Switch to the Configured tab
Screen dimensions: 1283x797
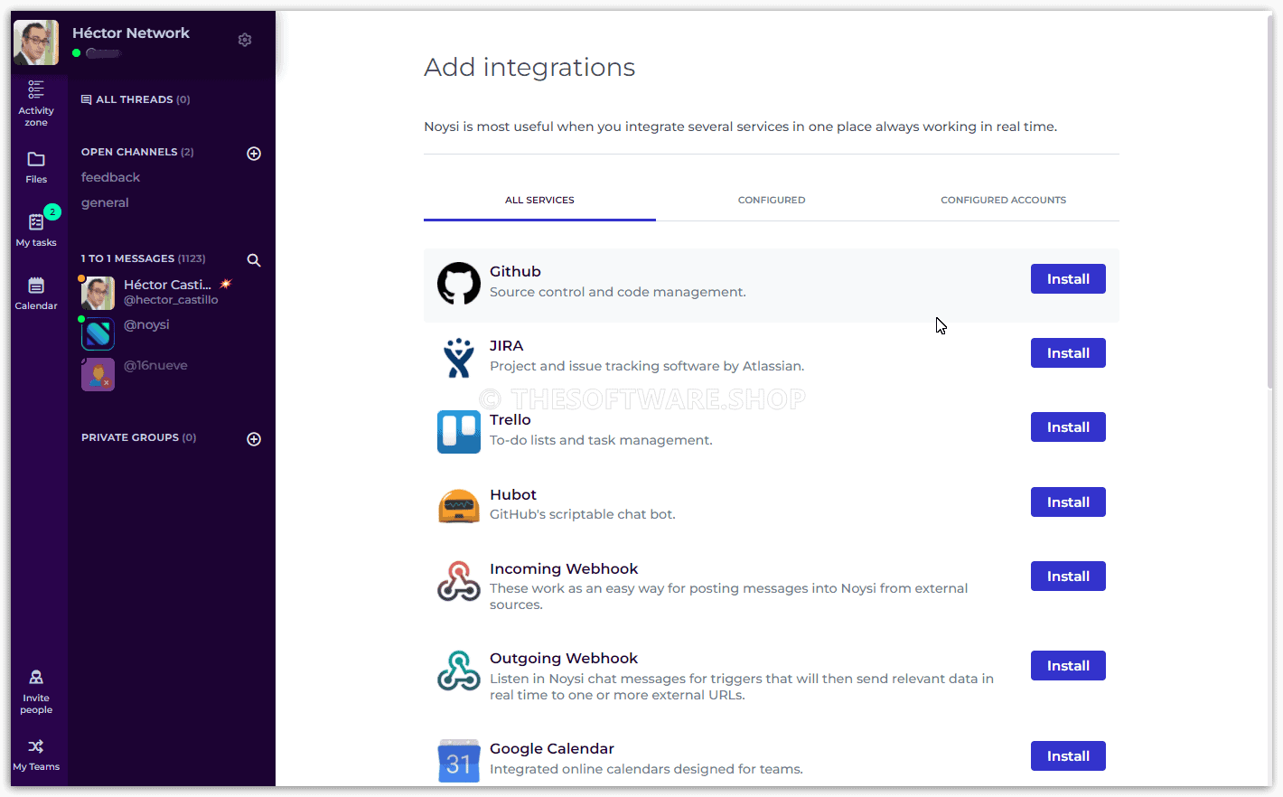click(x=772, y=201)
